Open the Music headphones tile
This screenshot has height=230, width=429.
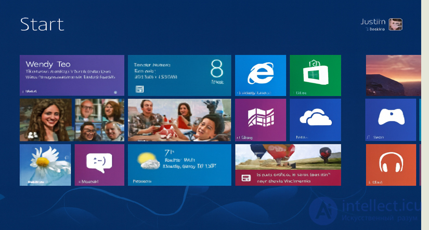[391, 165]
